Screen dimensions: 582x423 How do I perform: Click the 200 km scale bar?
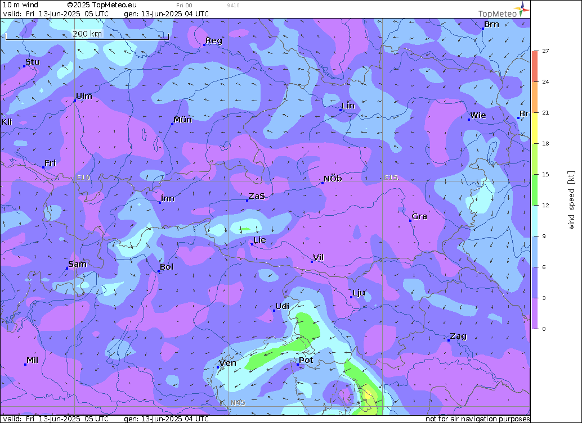[87, 35]
